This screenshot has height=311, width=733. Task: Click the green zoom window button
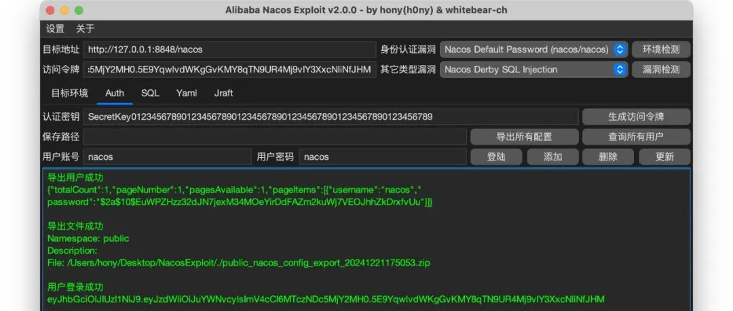click(x=79, y=10)
